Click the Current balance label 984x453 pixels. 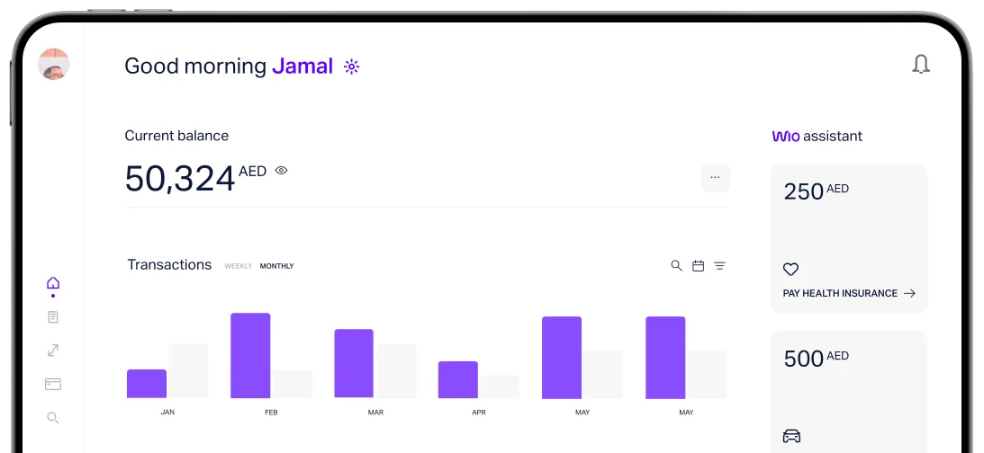pos(176,136)
